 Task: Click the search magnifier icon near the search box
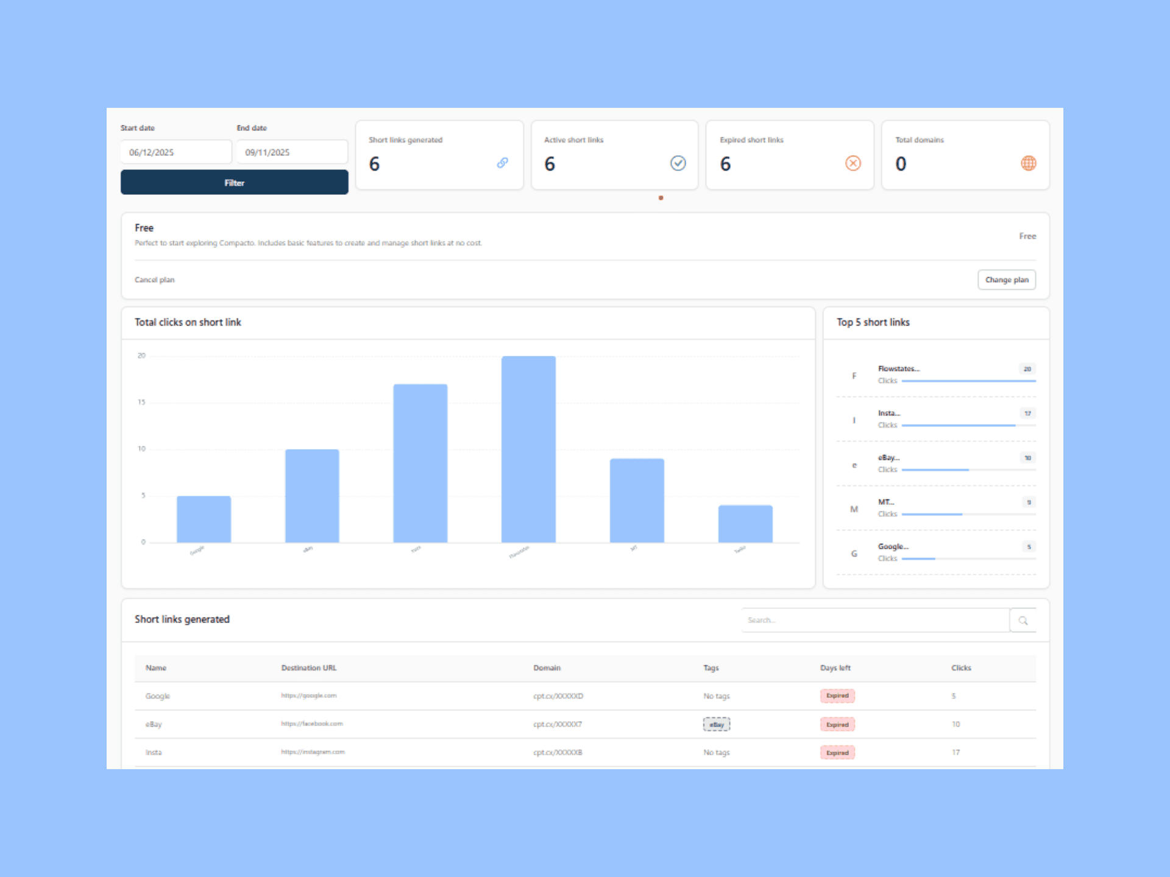[x=1023, y=620]
